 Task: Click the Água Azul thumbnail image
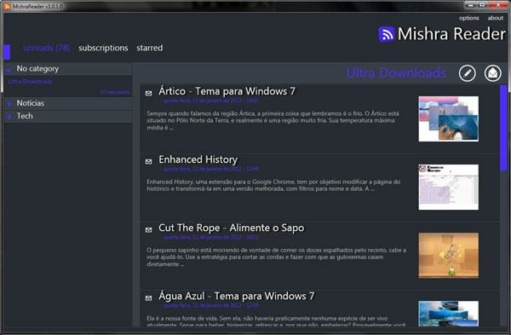(x=449, y=314)
